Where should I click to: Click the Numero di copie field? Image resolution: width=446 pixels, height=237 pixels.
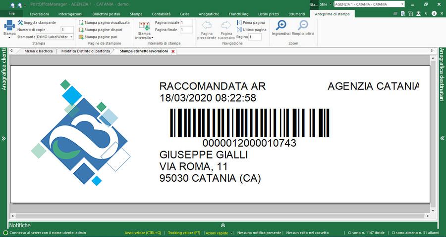coord(67,30)
